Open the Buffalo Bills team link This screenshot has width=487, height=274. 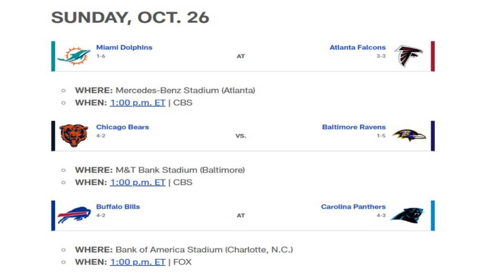(x=118, y=207)
